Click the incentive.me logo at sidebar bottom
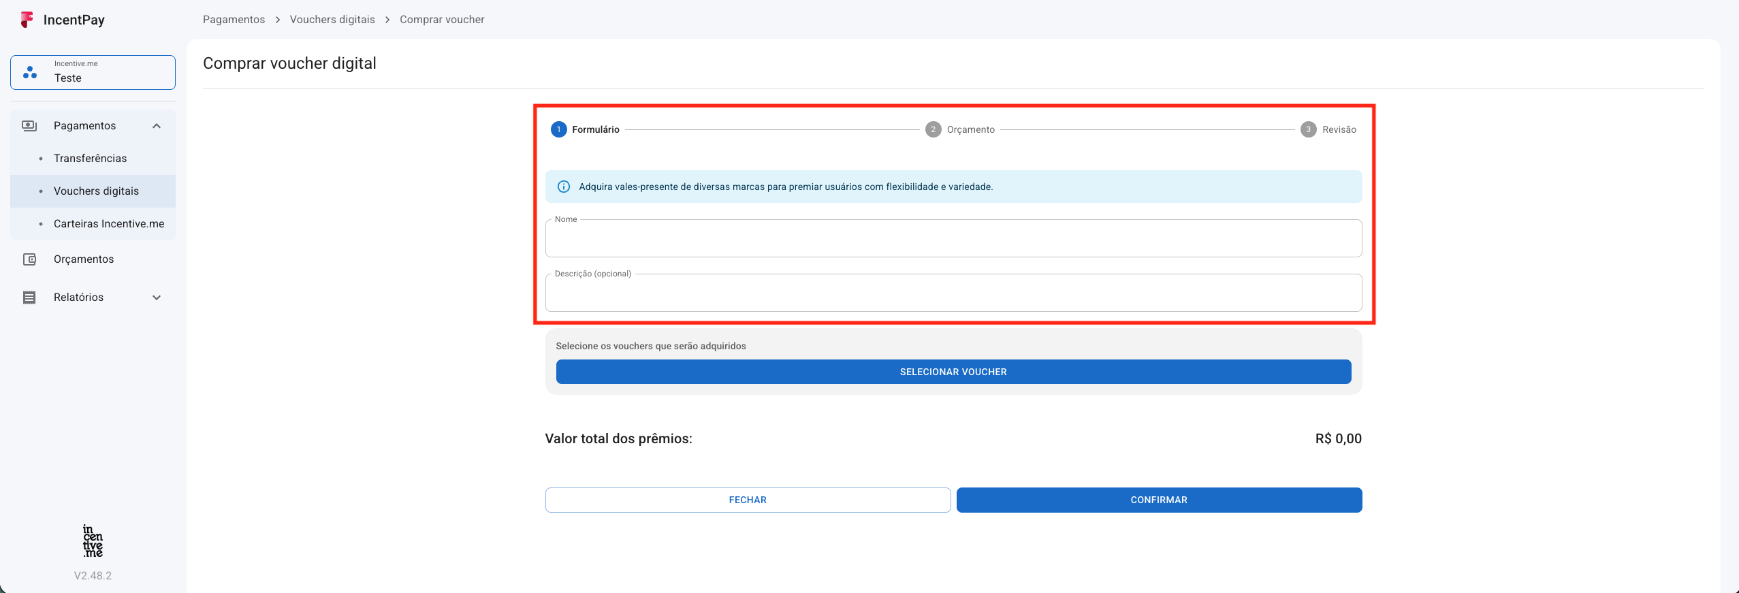 93,541
